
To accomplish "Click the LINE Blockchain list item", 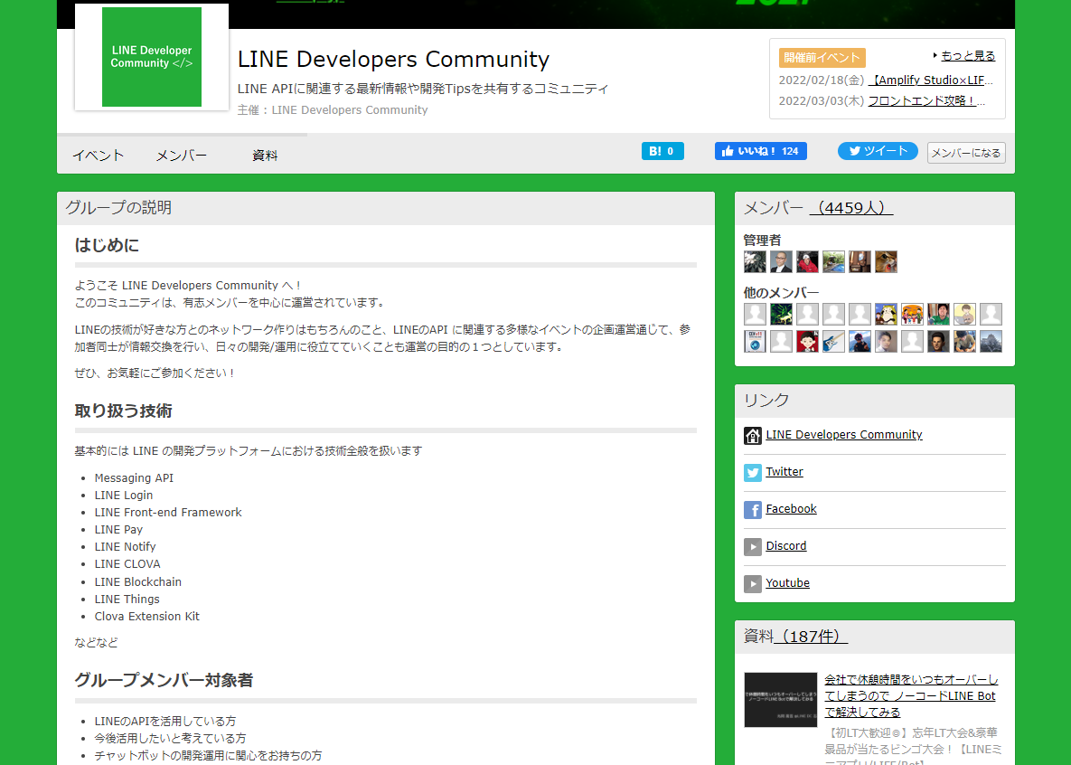I will click(x=138, y=581).
